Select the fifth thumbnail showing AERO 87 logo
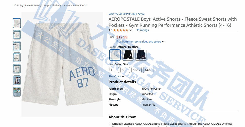Viewport: 245px width, 127px height. tap(17, 69)
